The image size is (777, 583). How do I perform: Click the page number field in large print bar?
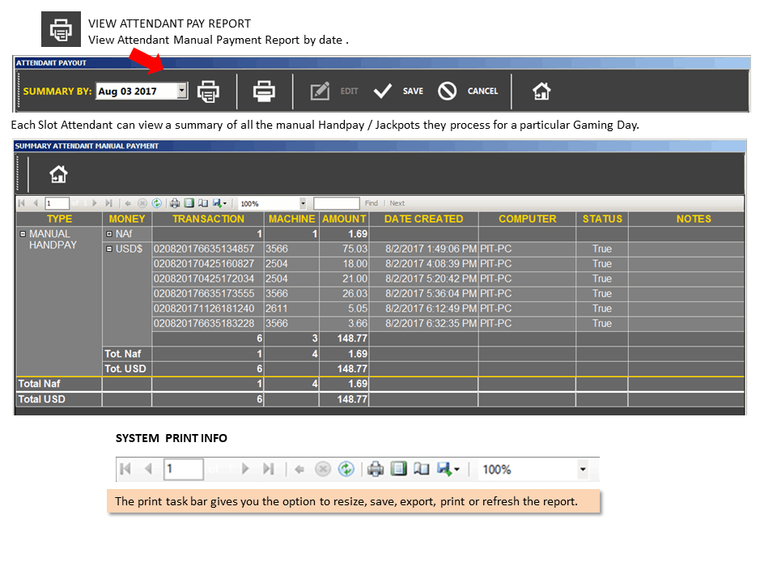pos(184,469)
